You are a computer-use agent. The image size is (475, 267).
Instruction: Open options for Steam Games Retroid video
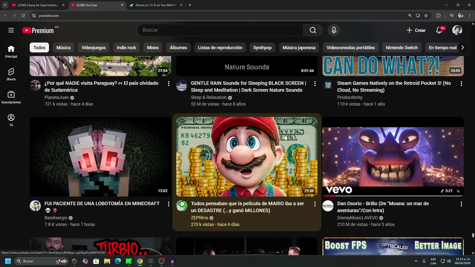click(x=461, y=84)
